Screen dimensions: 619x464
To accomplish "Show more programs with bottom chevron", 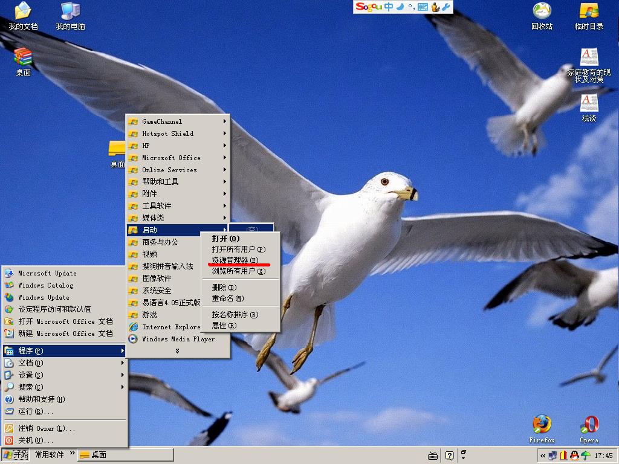I will (177, 351).
